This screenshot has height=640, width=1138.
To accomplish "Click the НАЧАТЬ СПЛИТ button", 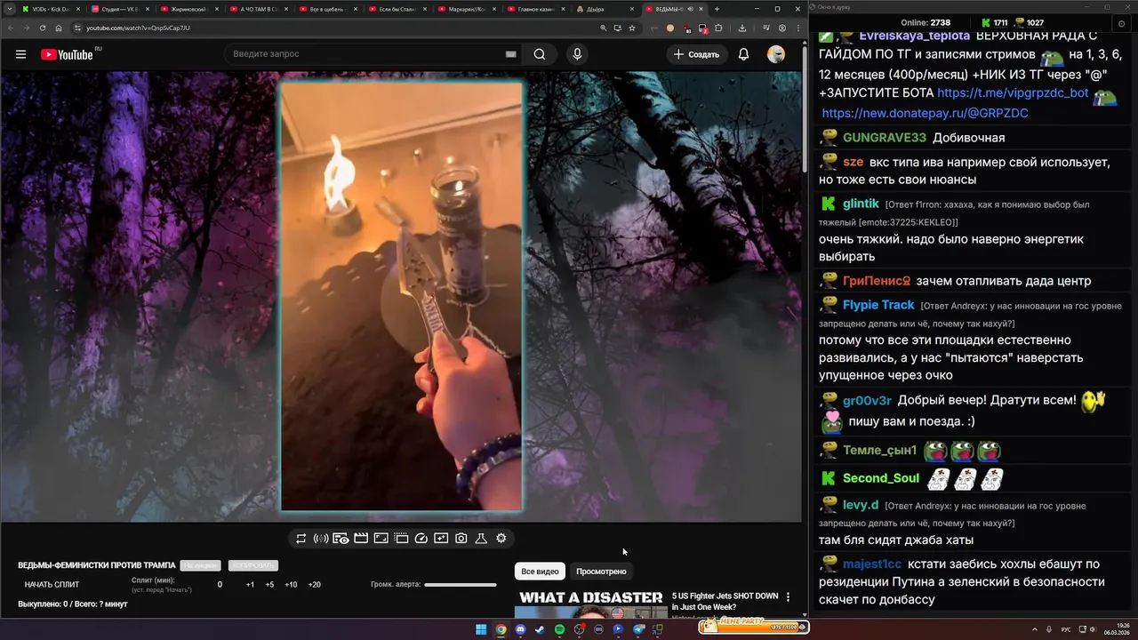I will (52, 585).
